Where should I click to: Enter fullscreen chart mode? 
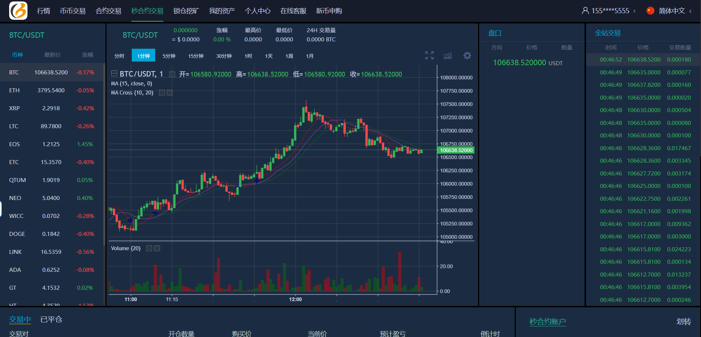coord(429,55)
